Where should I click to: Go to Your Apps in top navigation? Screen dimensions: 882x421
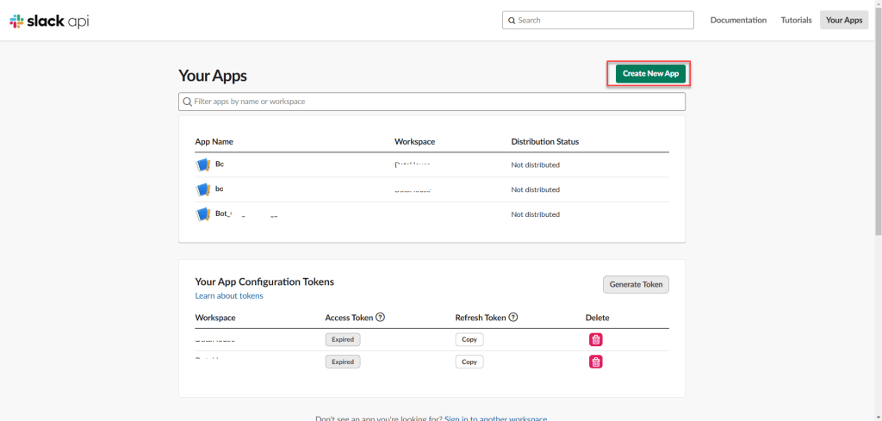point(844,20)
